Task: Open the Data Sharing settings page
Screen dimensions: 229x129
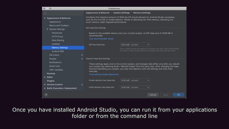Action: tap(58, 40)
